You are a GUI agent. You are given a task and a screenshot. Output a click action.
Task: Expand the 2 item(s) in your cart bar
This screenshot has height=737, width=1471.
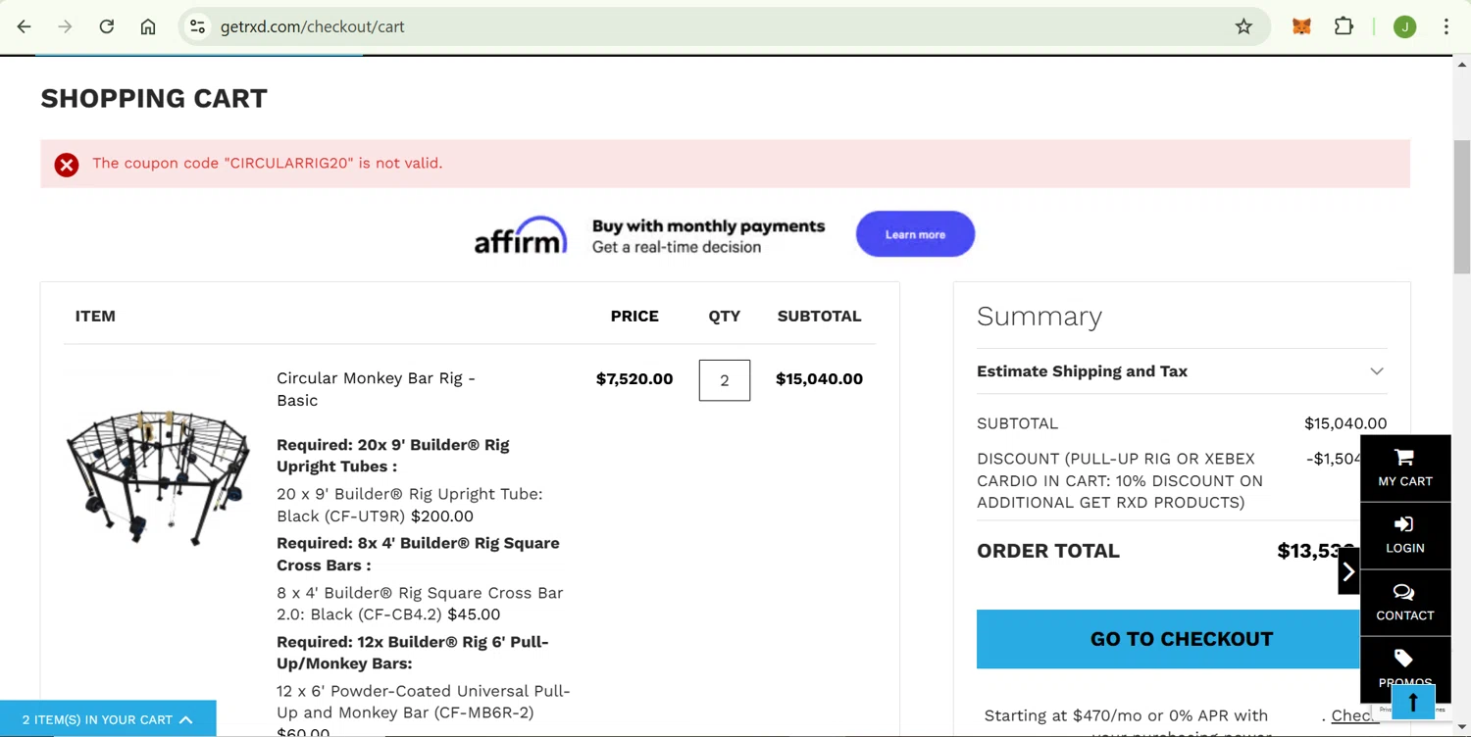click(x=108, y=719)
